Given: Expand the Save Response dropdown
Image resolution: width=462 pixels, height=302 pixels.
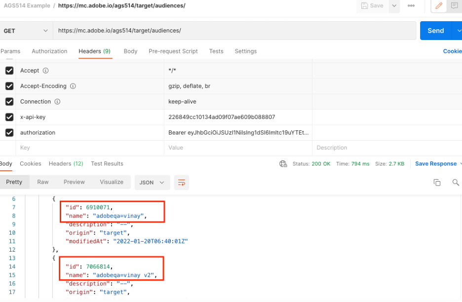Looking at the screenshot, I should [459, 163].
